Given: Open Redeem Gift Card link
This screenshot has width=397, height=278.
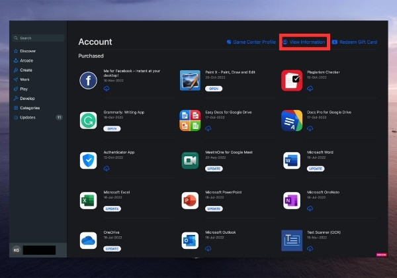Looking at the screenshot, I should point(355,42).
